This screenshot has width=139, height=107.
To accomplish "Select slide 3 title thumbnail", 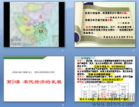I will (34, 79).
